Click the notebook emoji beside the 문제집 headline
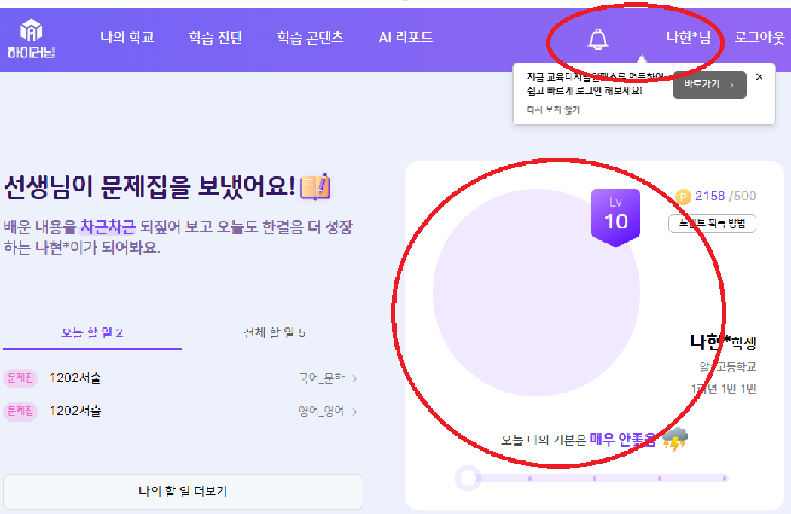 pyautogui.click(x=315, y=186)
